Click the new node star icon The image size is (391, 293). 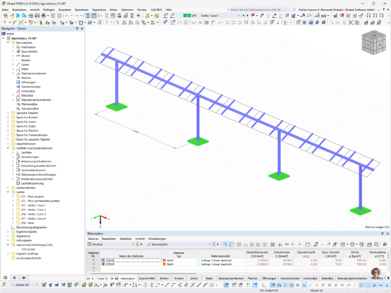(x=5, y=23)
